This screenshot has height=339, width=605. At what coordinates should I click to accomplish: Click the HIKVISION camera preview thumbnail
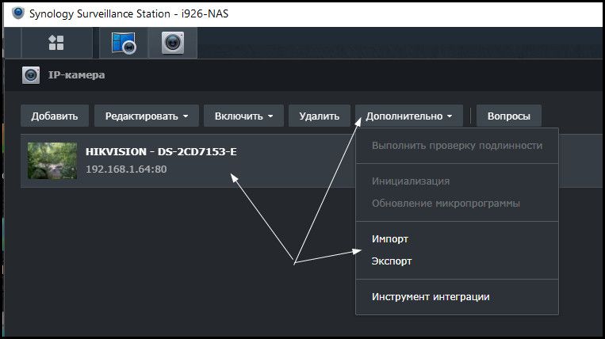tap(52, 161)
